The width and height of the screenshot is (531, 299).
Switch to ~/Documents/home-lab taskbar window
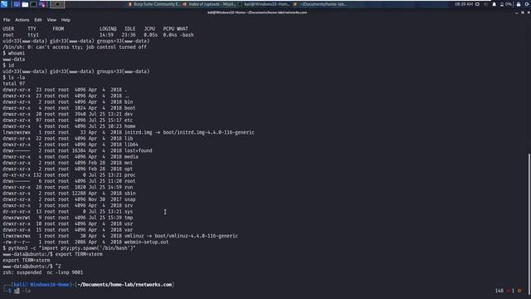point(319,4)
